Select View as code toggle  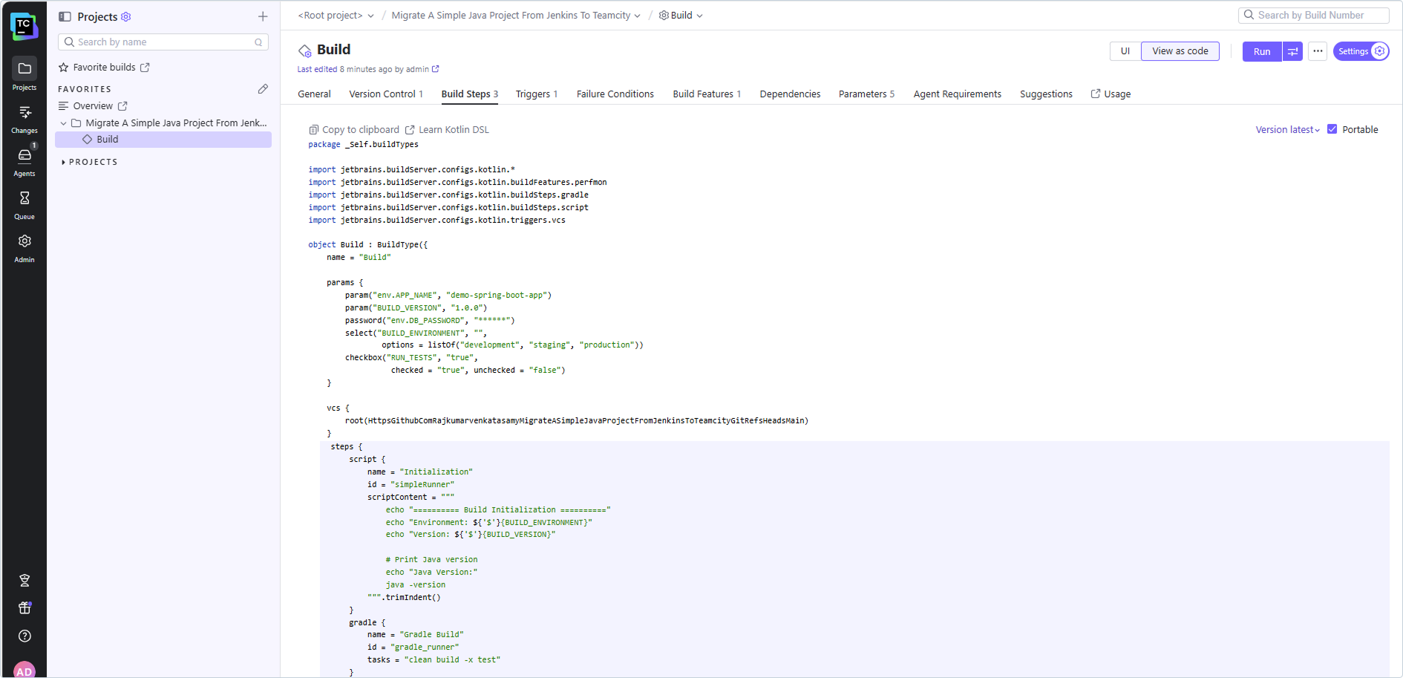[x=1180, y=51]
